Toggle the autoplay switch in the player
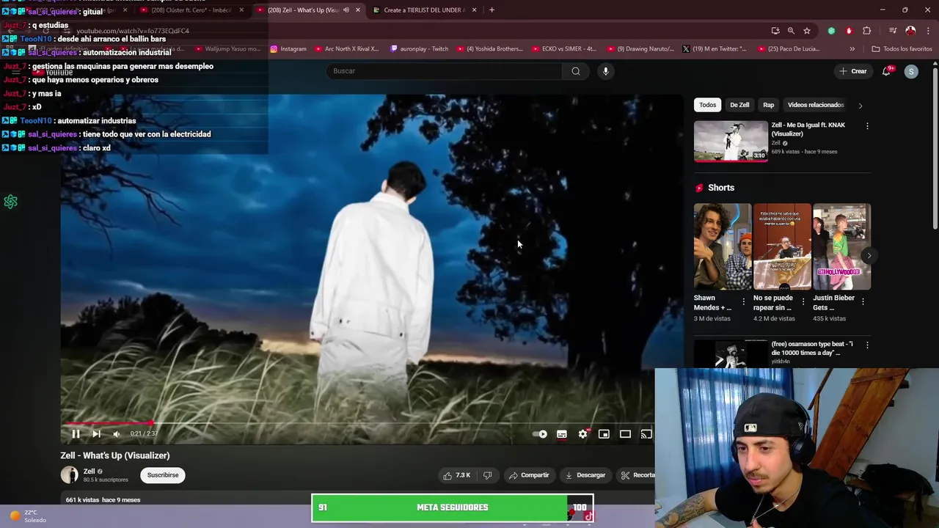This screenshot has width=939, height=528. [540, 434]
